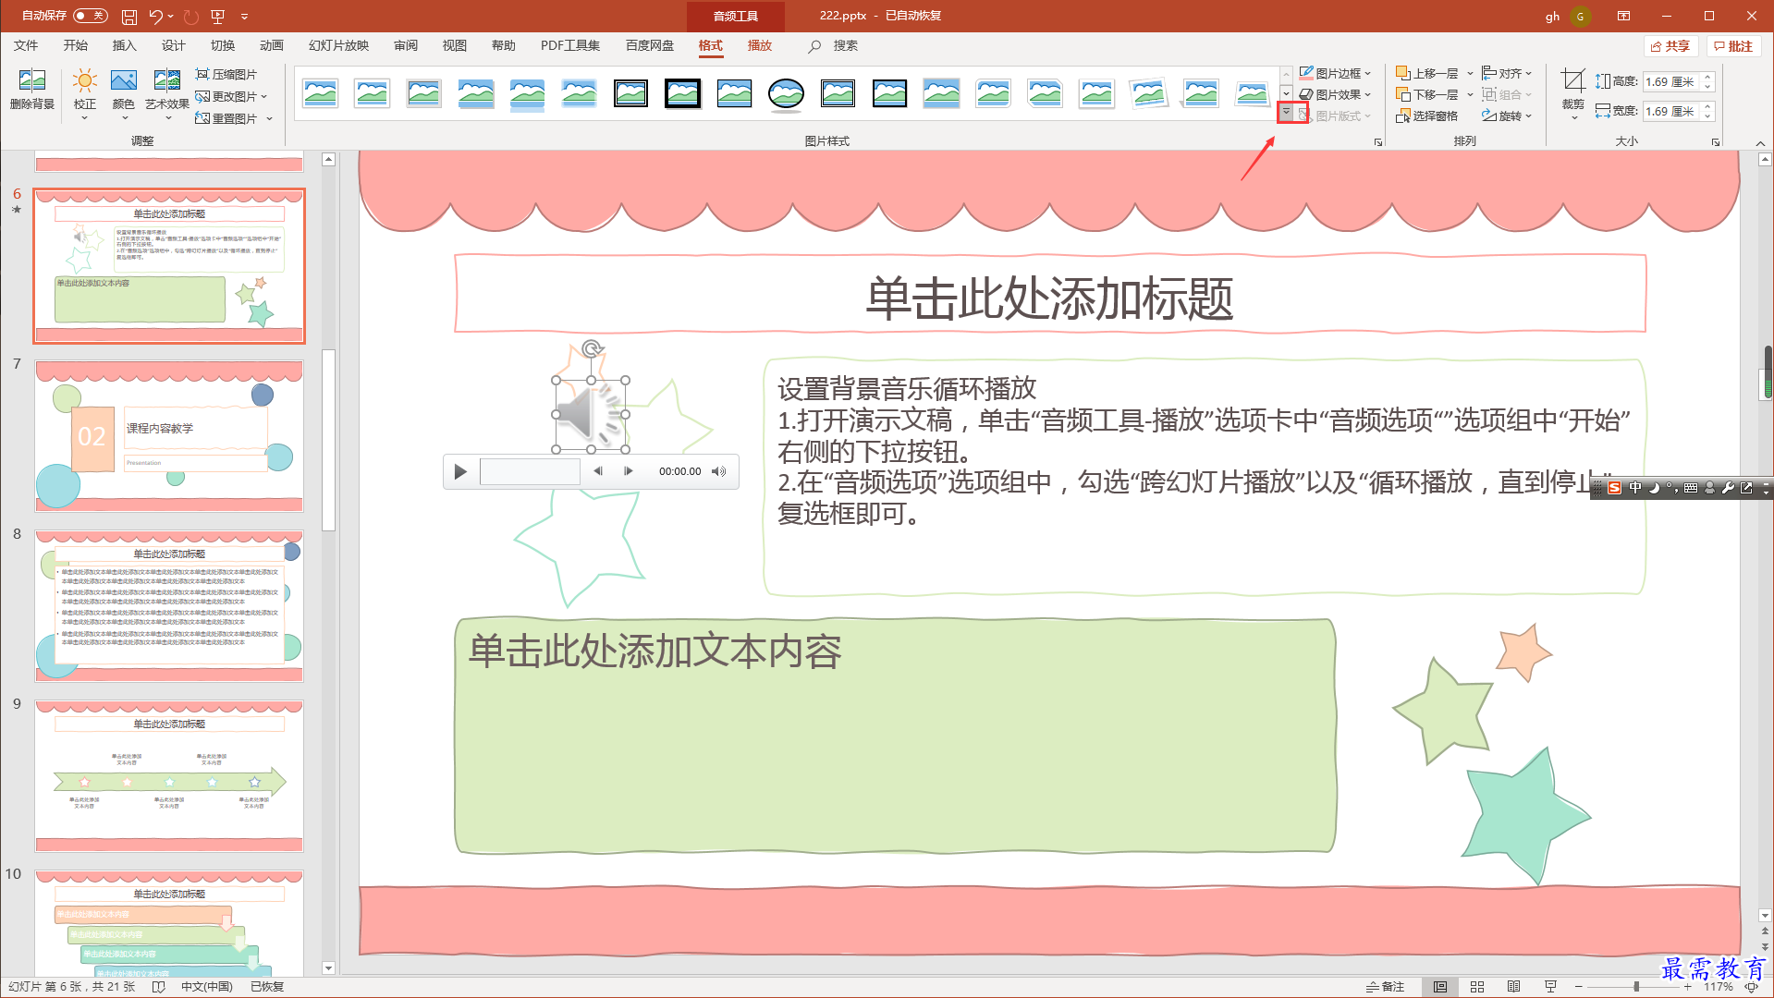
Task: Switch to the Playback (播放) tab
Action: tap(759, 45)
